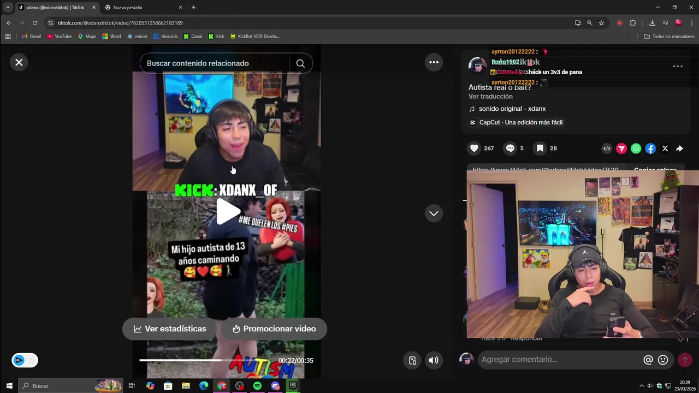Go to next video with down chevron

coord(434,213)
